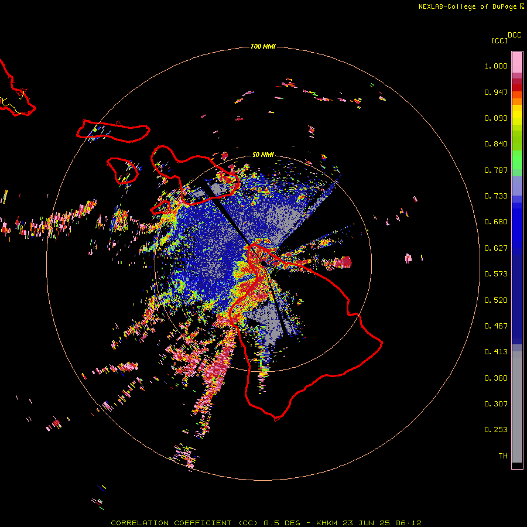Click the pink swatch at top of color bar

pyautogui.click(x=517, y=63)
